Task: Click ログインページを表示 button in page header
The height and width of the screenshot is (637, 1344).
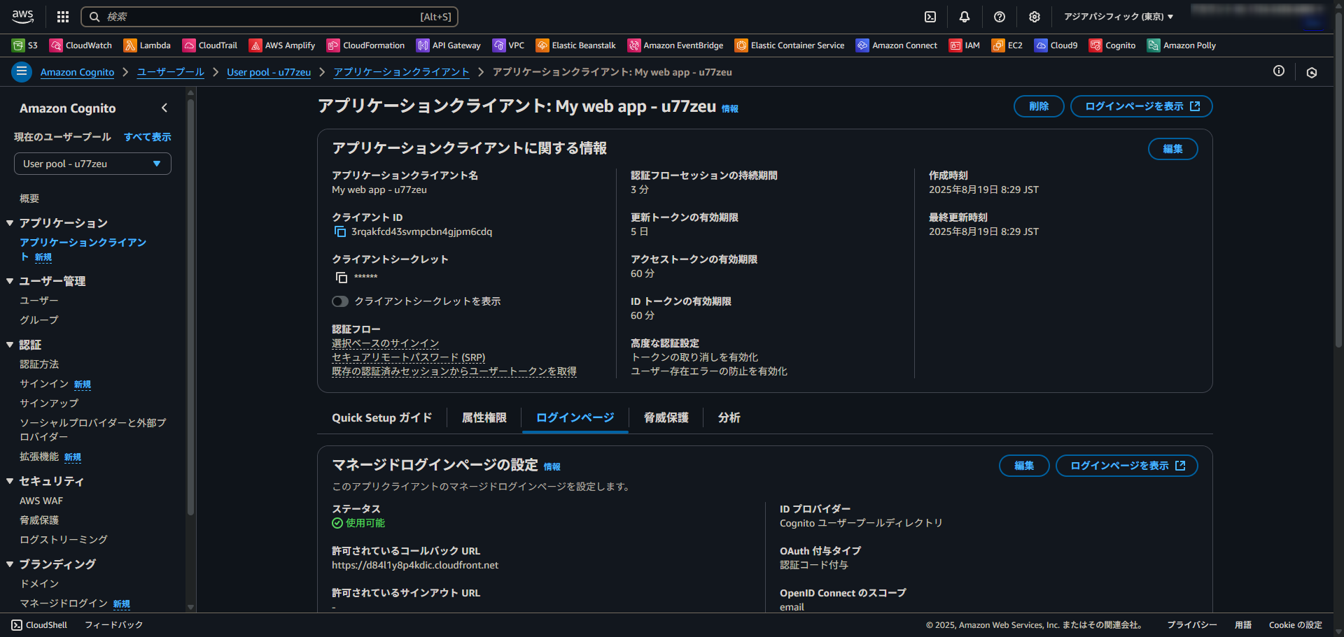Action: click(1142, 106)
